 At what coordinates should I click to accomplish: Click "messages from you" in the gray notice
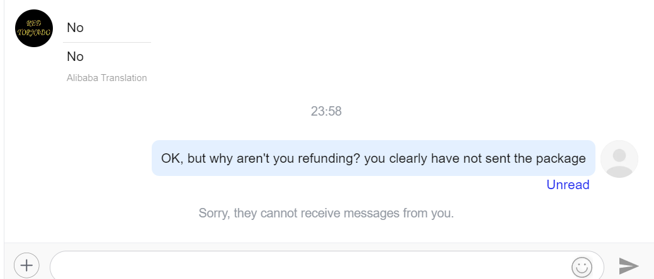[397, 213]
